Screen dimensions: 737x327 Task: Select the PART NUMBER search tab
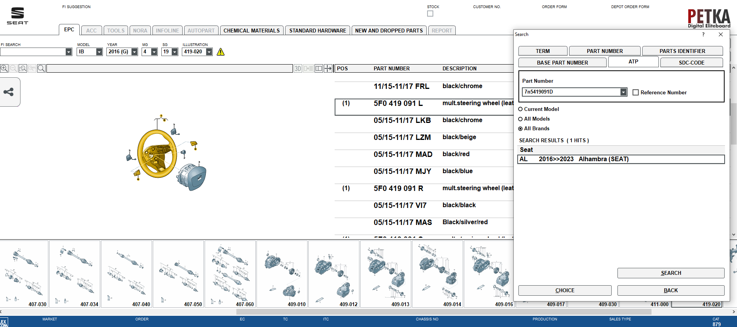tap(605, 51)
